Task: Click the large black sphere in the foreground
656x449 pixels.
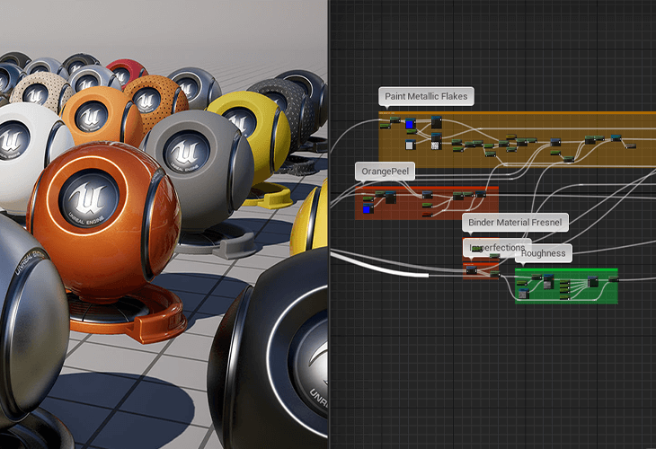Action: point(268,351)
